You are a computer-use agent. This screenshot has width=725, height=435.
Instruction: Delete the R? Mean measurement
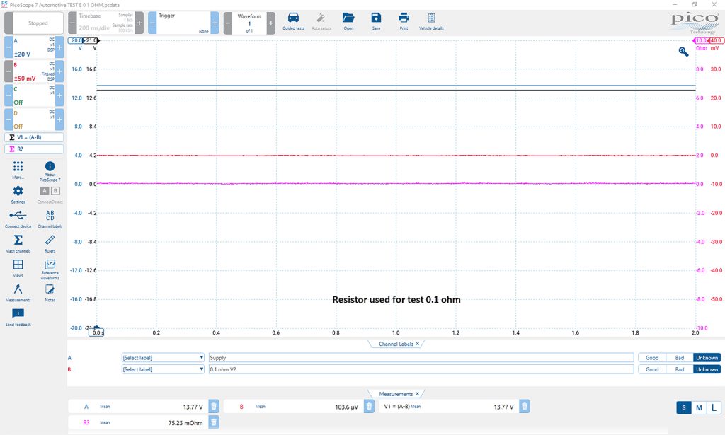tap(214, 422)
